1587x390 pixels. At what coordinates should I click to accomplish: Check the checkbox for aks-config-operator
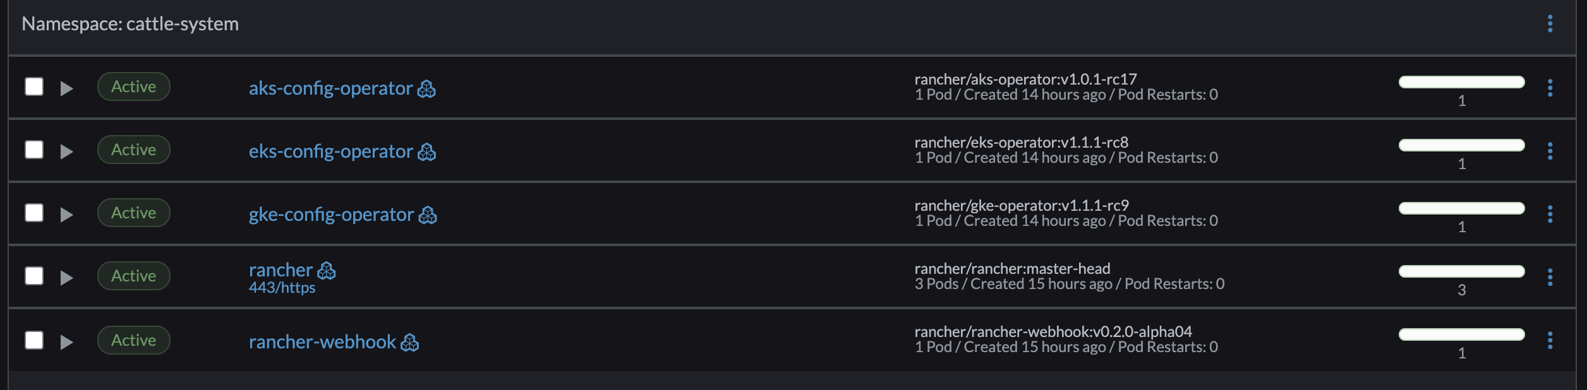33,87
